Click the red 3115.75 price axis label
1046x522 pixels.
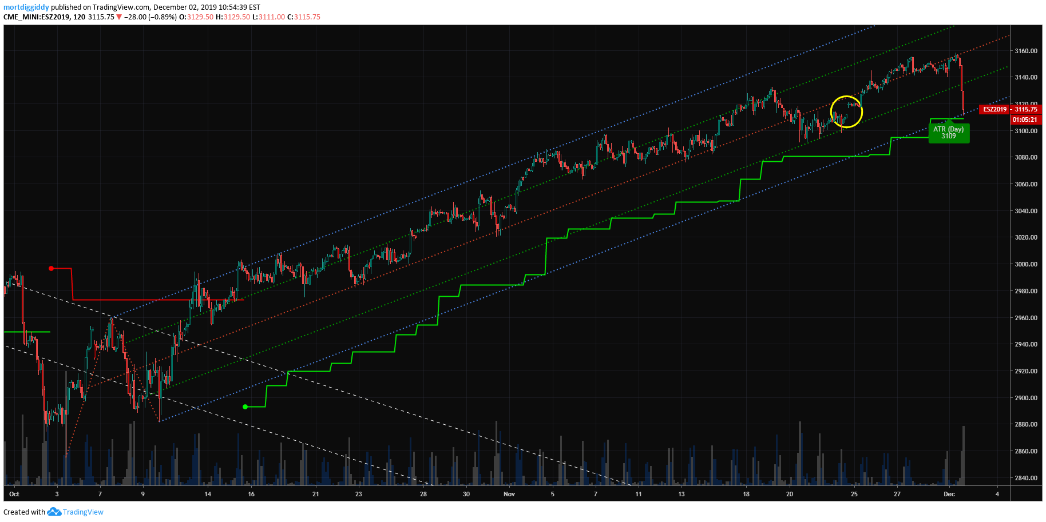(1026, 109)
